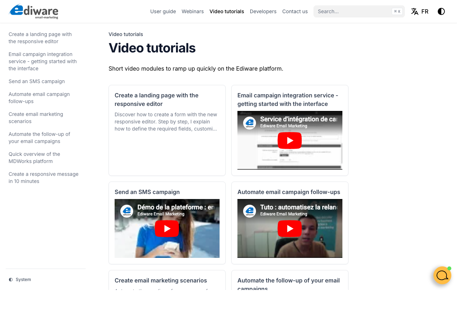This screenshot has height=321, width=457.
Task: Open sidebar link Create a responsive message
Action: click(44, 178)
